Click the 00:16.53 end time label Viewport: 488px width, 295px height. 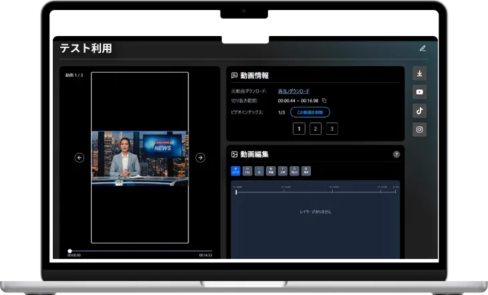point(205,255)
